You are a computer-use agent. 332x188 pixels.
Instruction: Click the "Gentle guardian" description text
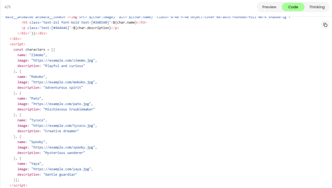(60, 174)
